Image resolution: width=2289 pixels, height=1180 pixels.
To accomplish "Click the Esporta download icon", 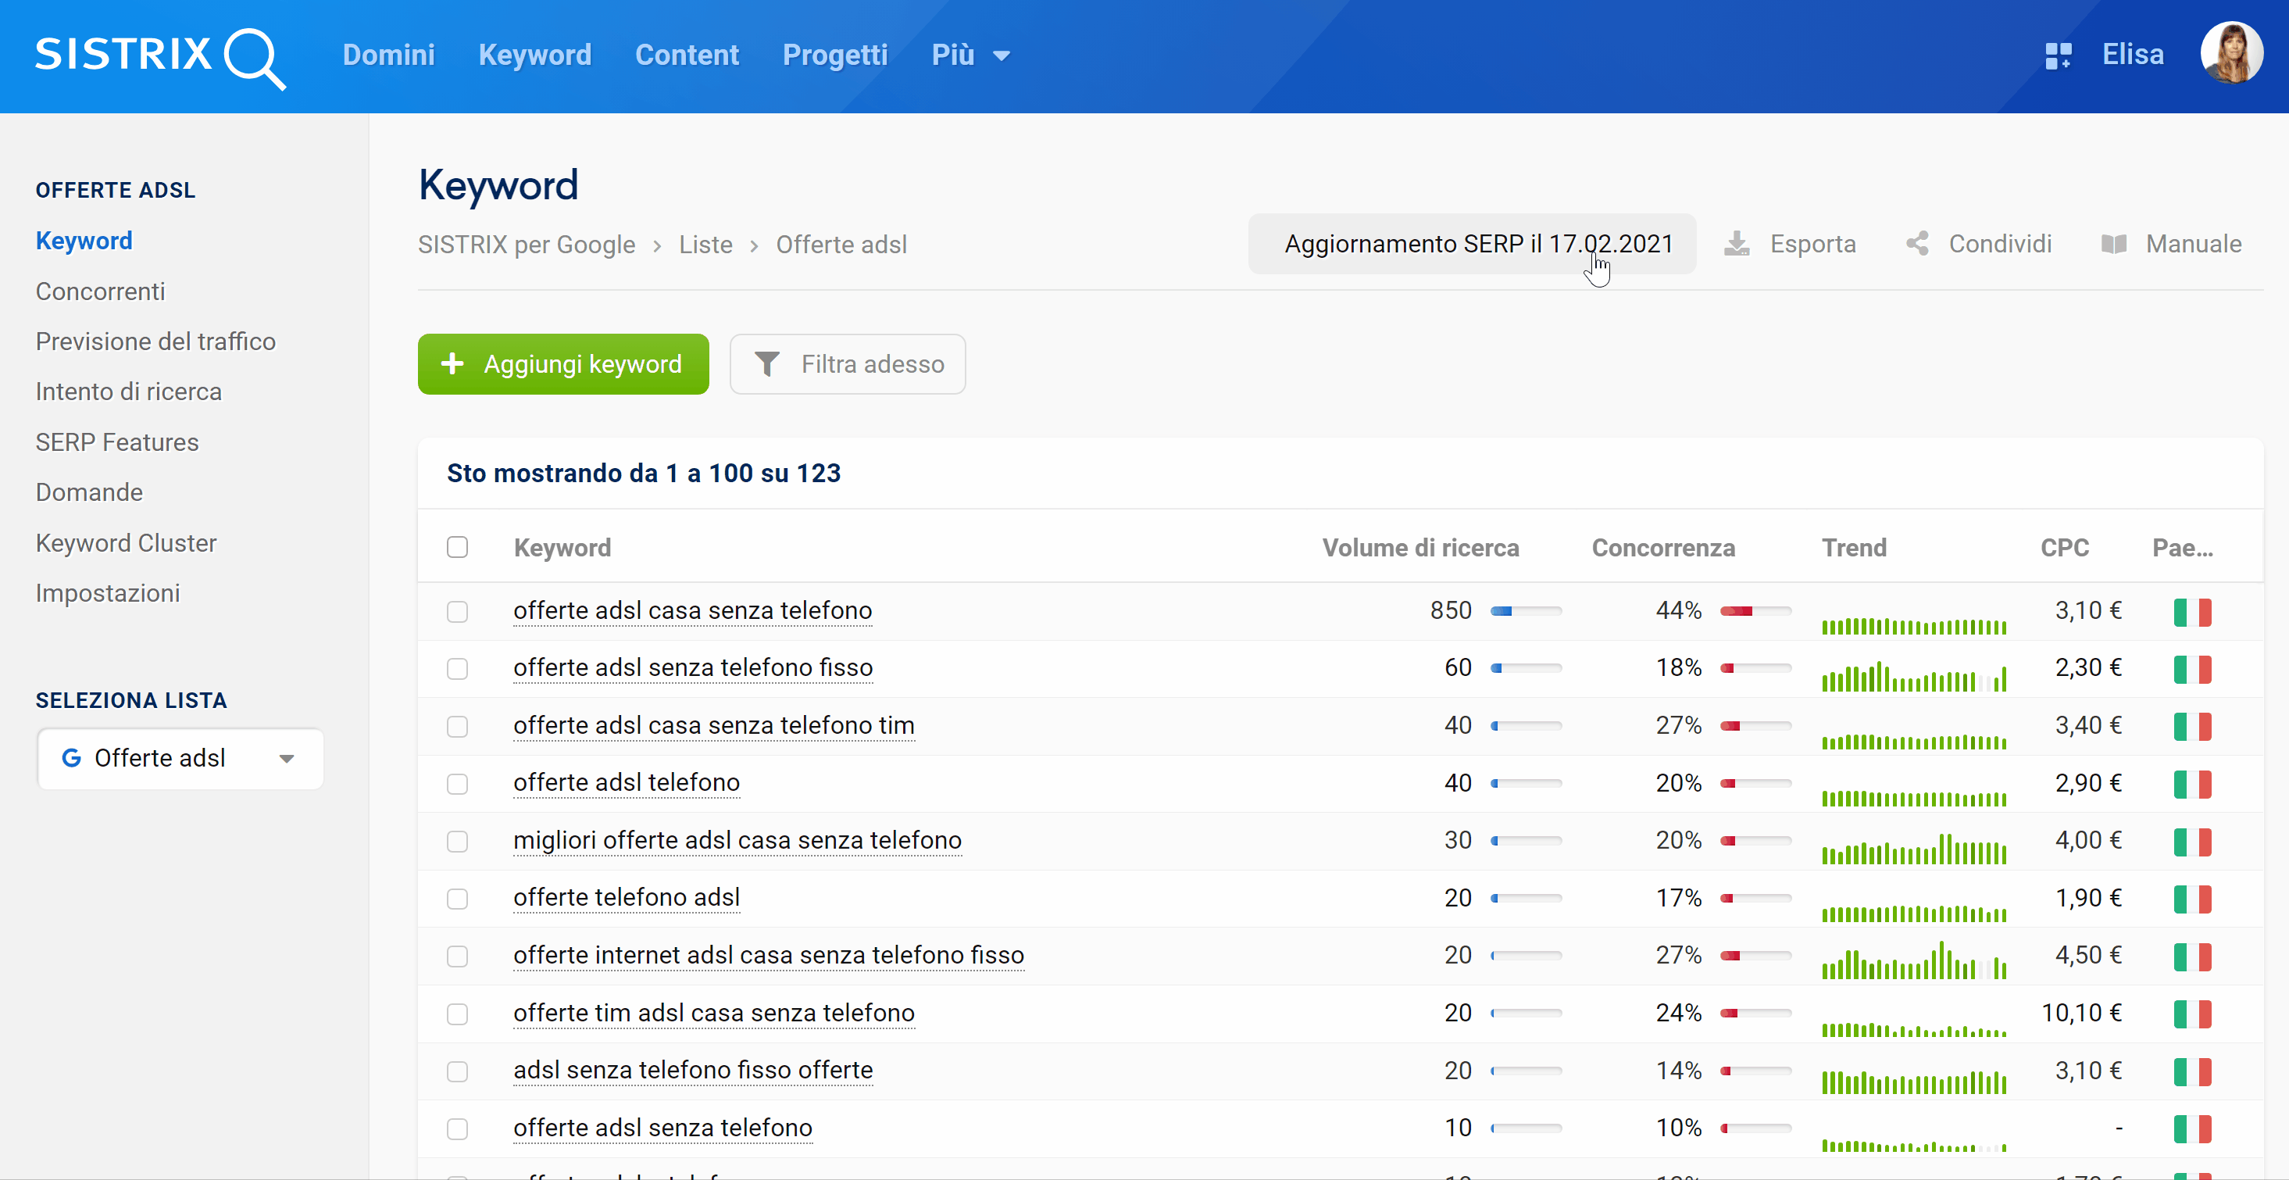I will point(1737,244).
